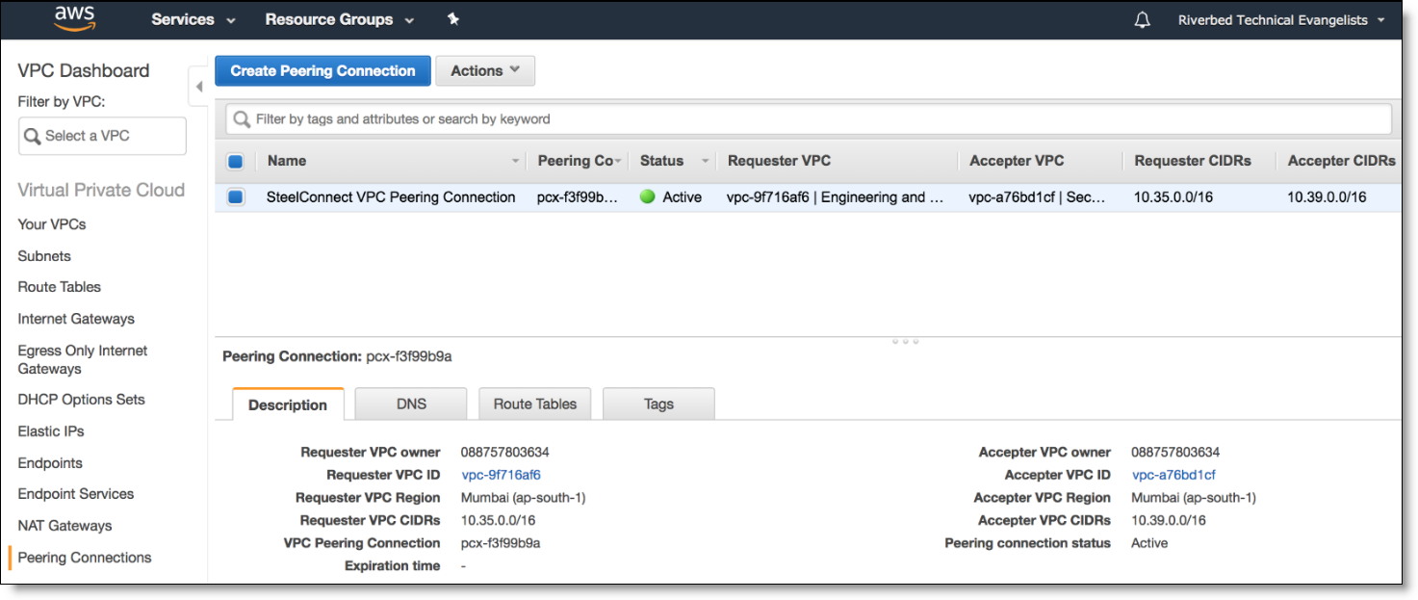Click the 10.39.0.0/16 cell in the table row
The width and height of the screenshot is (1418, 600).
tap(1327, 196)
